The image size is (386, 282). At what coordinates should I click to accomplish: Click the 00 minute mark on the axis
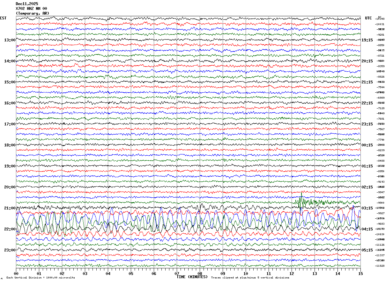coord(16,274)
